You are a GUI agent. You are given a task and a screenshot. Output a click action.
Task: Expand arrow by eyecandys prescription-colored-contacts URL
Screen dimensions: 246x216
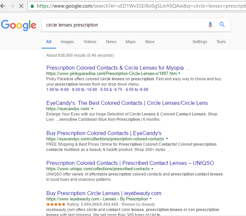167,139
